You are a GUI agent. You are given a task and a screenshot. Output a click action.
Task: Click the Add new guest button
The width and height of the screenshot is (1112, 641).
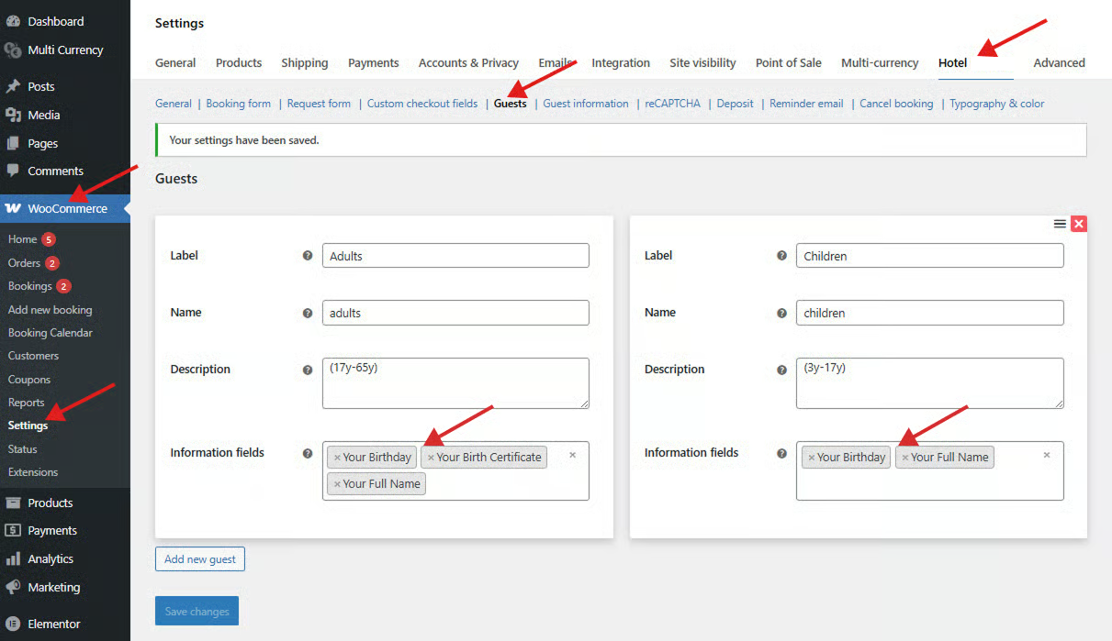[x=200, y=558]
